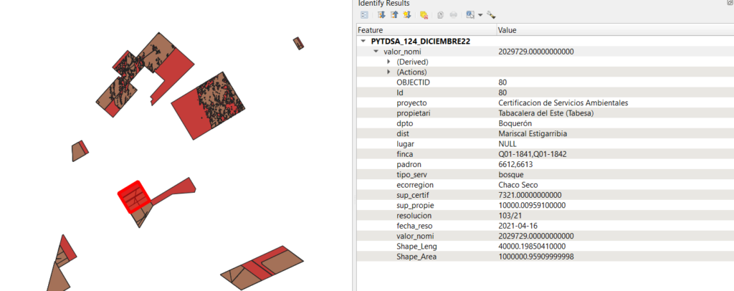Expand the (Derived) tree node
The image size is (734, 291).
pyautogui.click(x=389, y=62)
